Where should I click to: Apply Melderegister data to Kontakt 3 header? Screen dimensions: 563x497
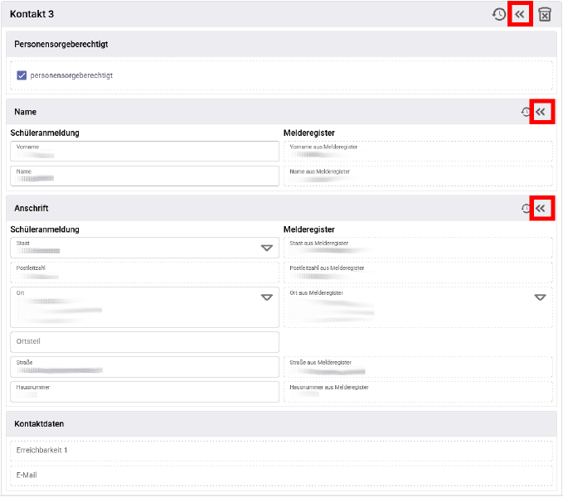pyautogui.click(x=520, y=14)
